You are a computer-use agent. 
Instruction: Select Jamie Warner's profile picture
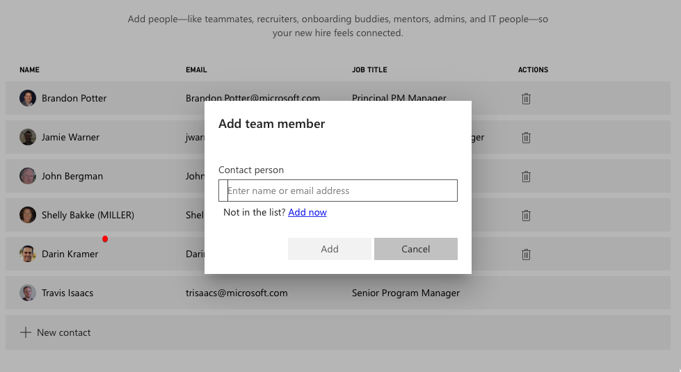pyautogui.click(x=28, y=137)
